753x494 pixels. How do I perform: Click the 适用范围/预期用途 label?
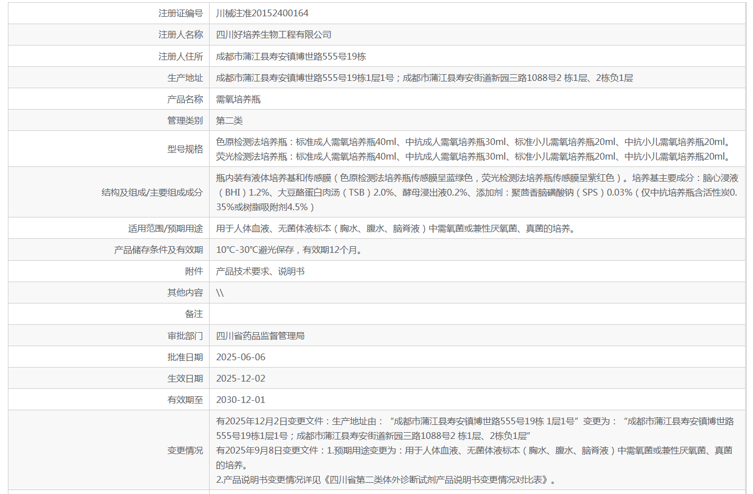(x=165, y=228)
